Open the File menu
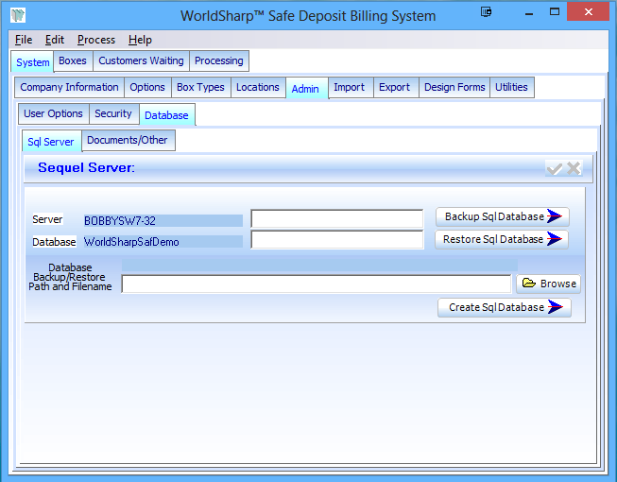Viewport: 617px width, 482px height. click(x=24, y=40)
